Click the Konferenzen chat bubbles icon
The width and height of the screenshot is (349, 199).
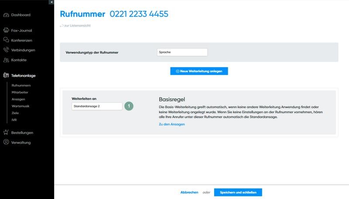(x=6, y=40)
